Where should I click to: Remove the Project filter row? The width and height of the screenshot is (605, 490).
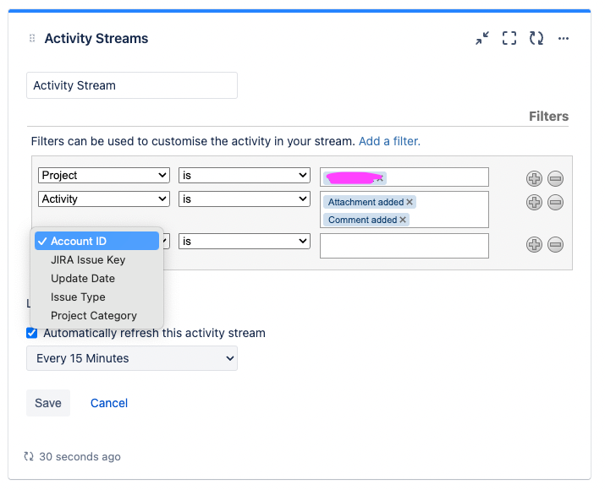(x=556, y=179)
